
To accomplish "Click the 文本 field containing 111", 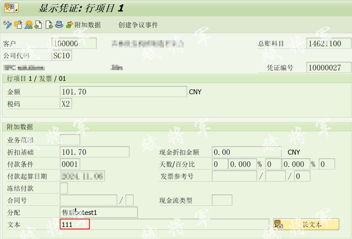I will pos(164,224).
